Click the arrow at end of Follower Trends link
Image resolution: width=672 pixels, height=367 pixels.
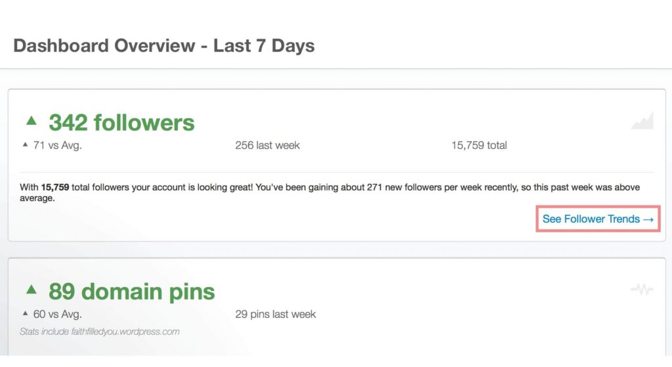click(x=648, y=219)
